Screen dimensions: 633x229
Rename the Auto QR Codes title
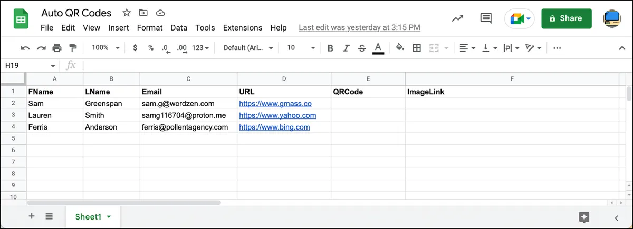[76, 13]
